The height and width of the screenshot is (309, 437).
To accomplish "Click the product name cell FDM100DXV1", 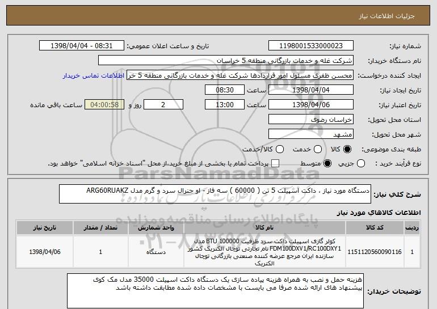I will point(264,252).
